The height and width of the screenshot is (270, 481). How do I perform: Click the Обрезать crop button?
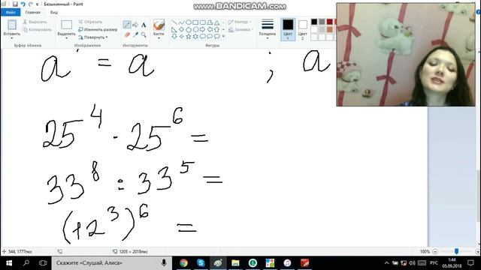click(90, 22)
